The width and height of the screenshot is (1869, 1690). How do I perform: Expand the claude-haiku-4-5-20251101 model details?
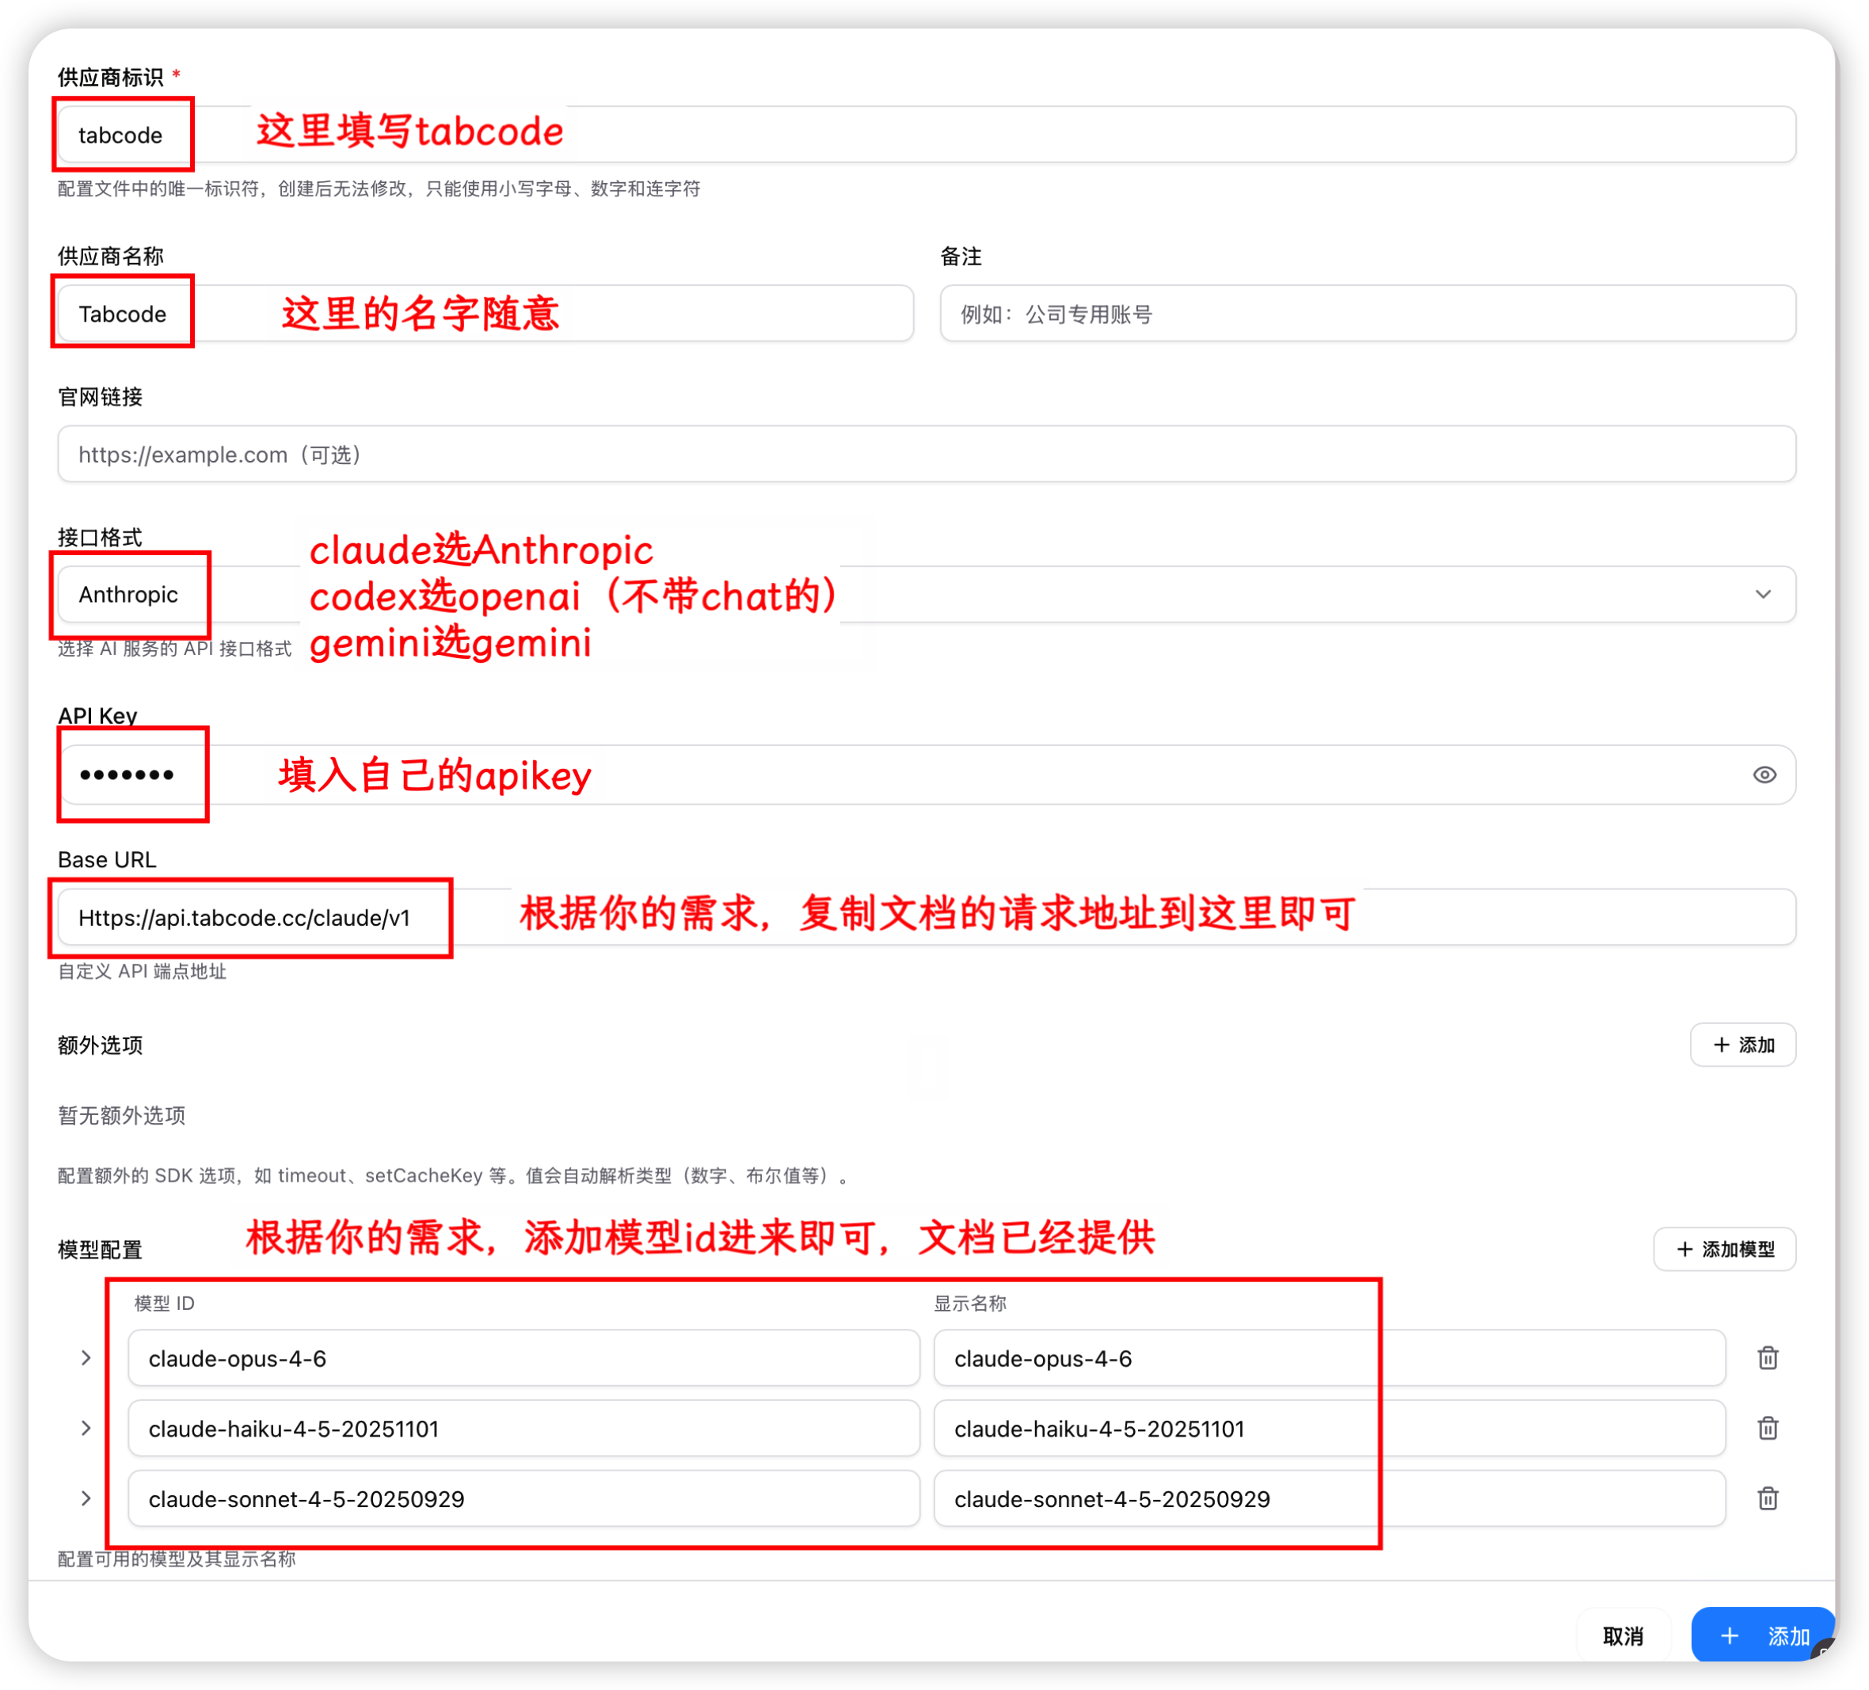86,1428
